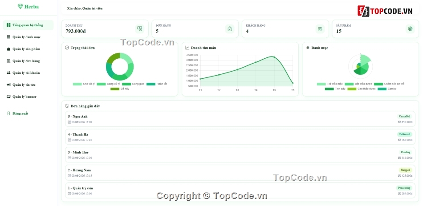
Task: Toggle Combo category legend swatch
Action: [x=382, y=89]
